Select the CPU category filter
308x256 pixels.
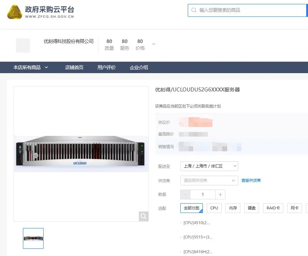[214, 208]
